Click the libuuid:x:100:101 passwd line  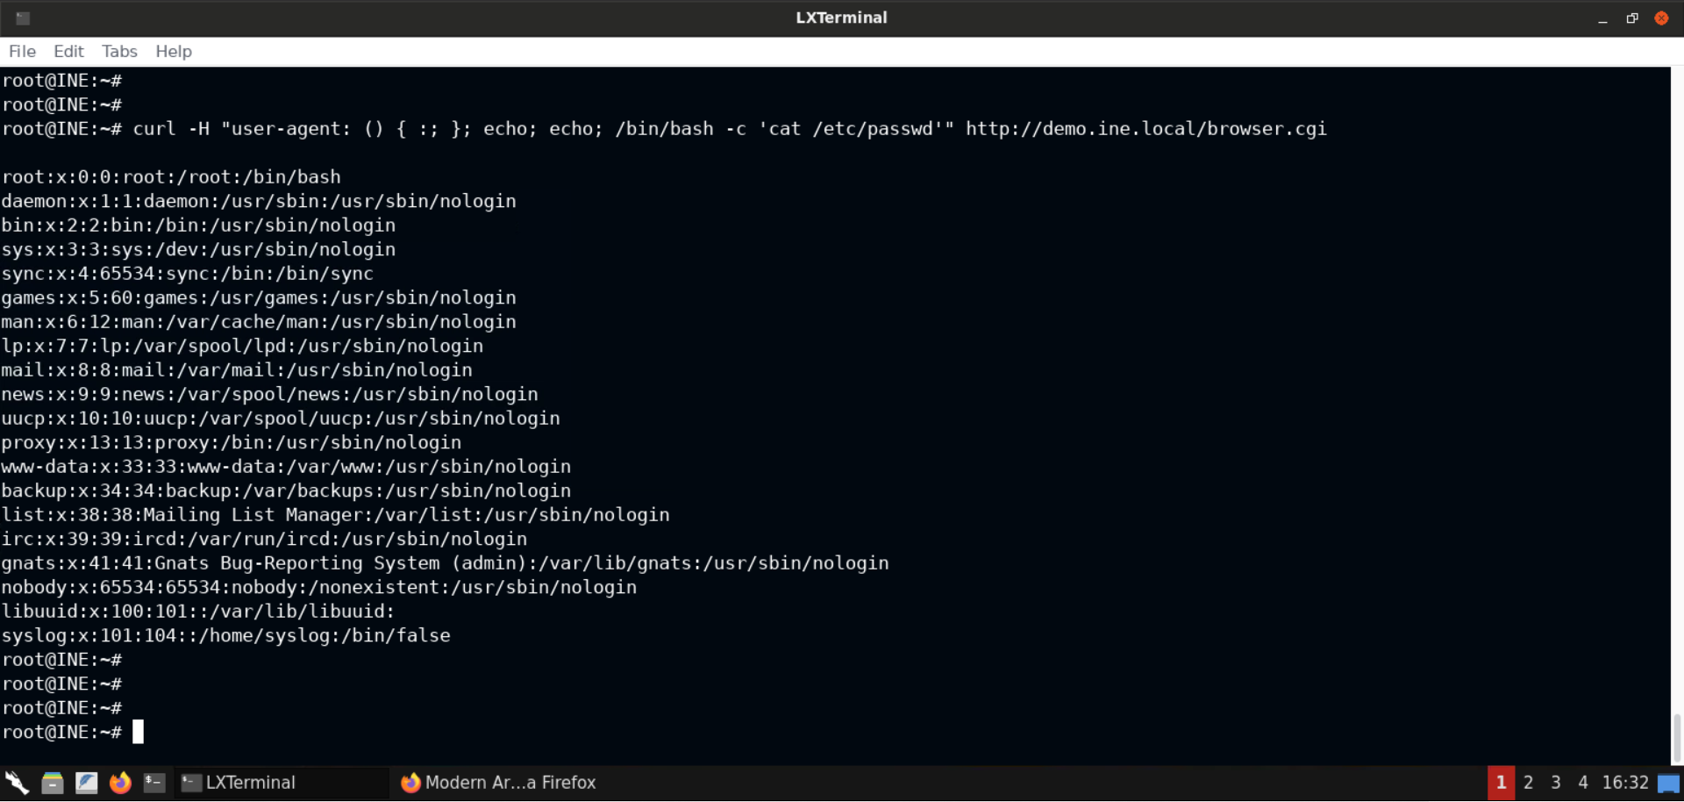click(x=198, y=612)
